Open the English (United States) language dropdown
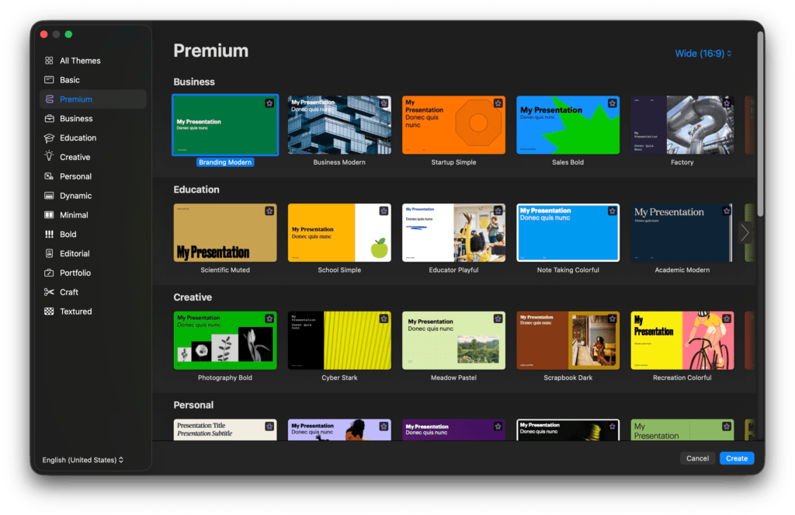The image size is (795, 515). (x=82, y=460)
